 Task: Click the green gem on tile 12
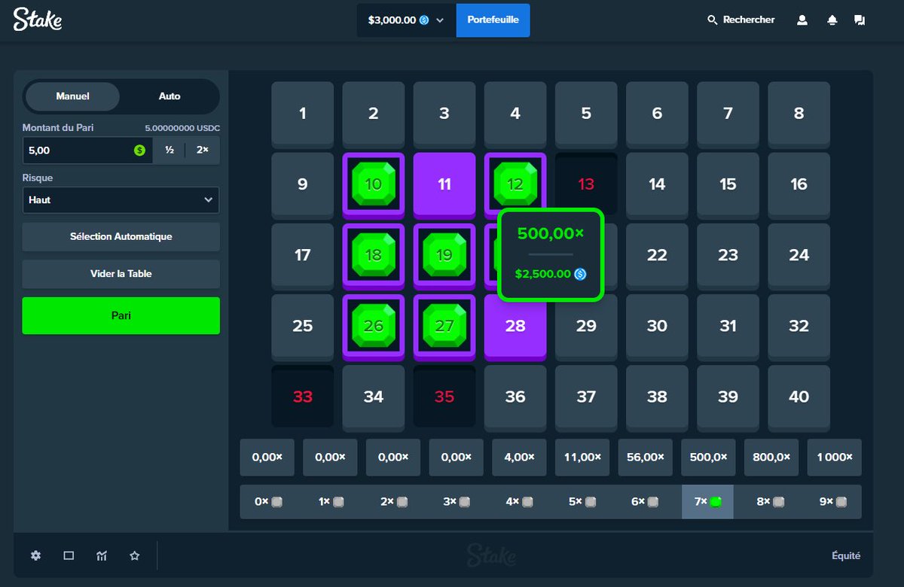[515, 184]
